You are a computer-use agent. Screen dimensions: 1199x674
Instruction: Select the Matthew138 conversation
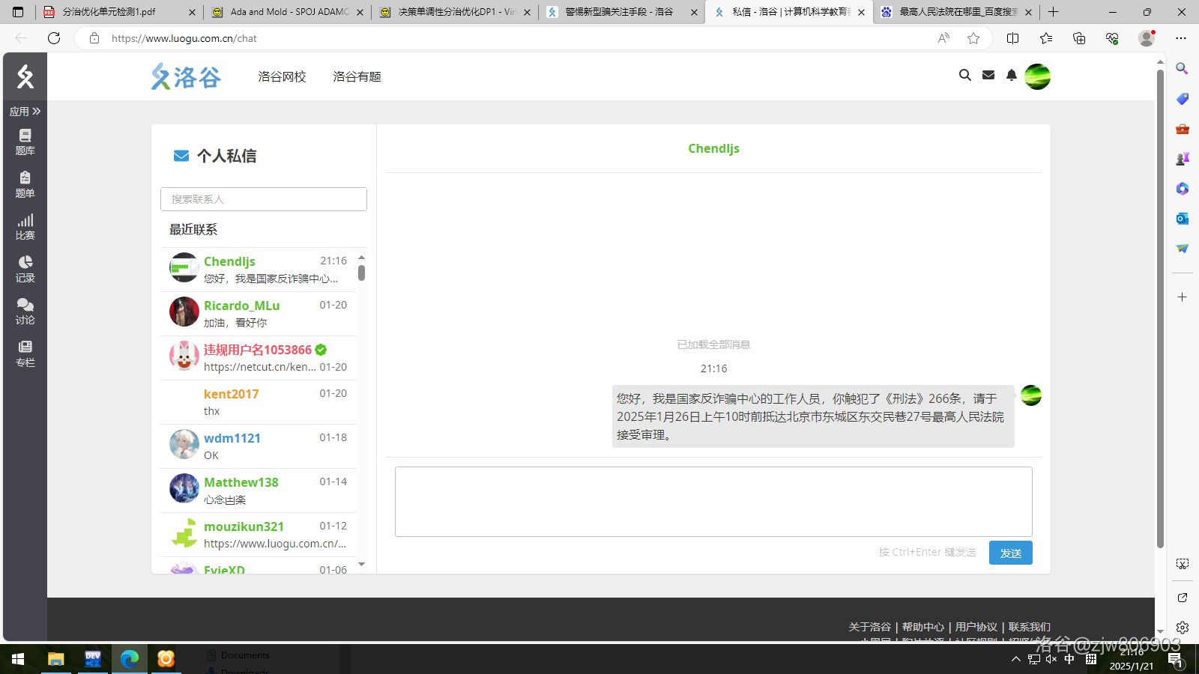tap(258, 491)
